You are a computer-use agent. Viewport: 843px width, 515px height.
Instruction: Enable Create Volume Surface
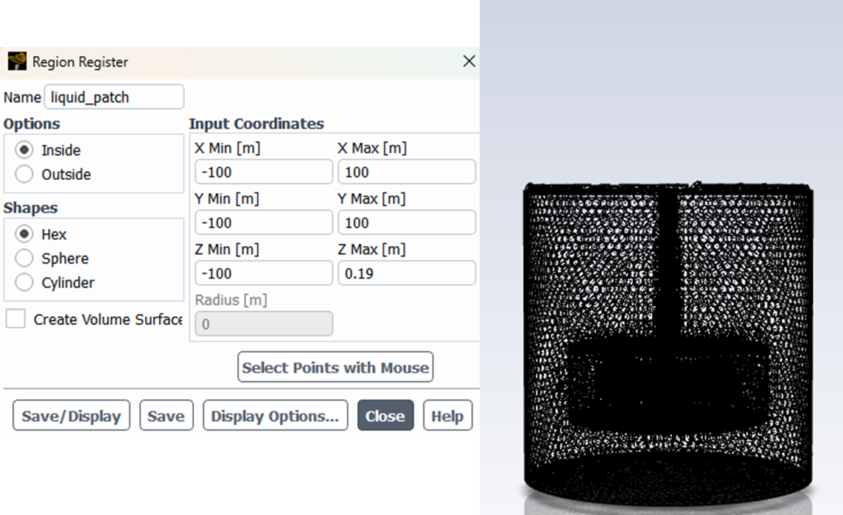[x=15, y=319]
